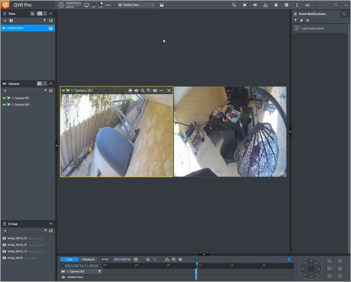Open the layout grid icon in View panel

(11, 21)
